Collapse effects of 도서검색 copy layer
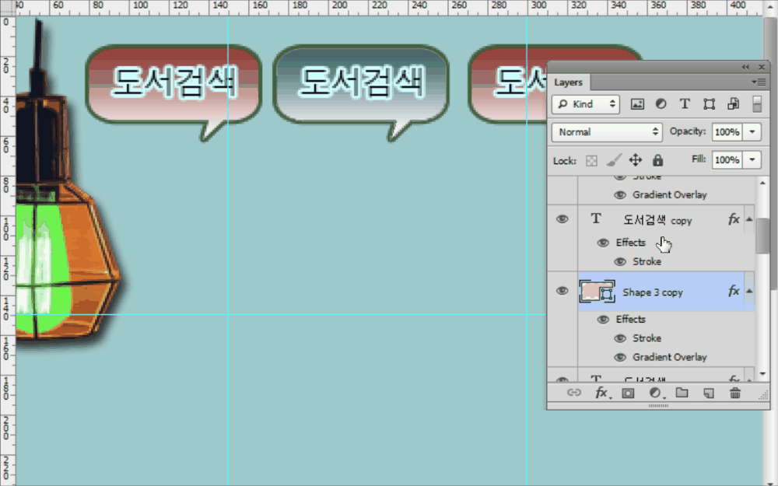The image size is (778, 486). coord(749,219)
